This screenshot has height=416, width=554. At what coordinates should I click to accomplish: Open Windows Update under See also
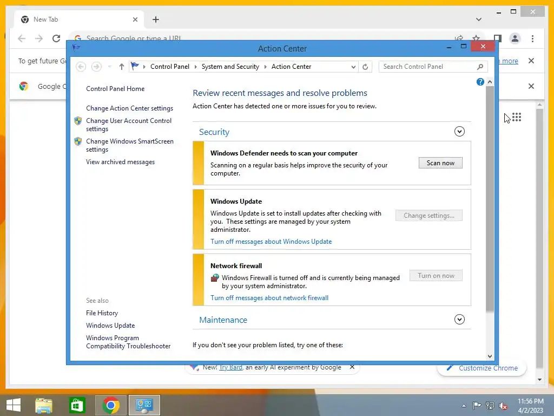click(x=110, y=326)
